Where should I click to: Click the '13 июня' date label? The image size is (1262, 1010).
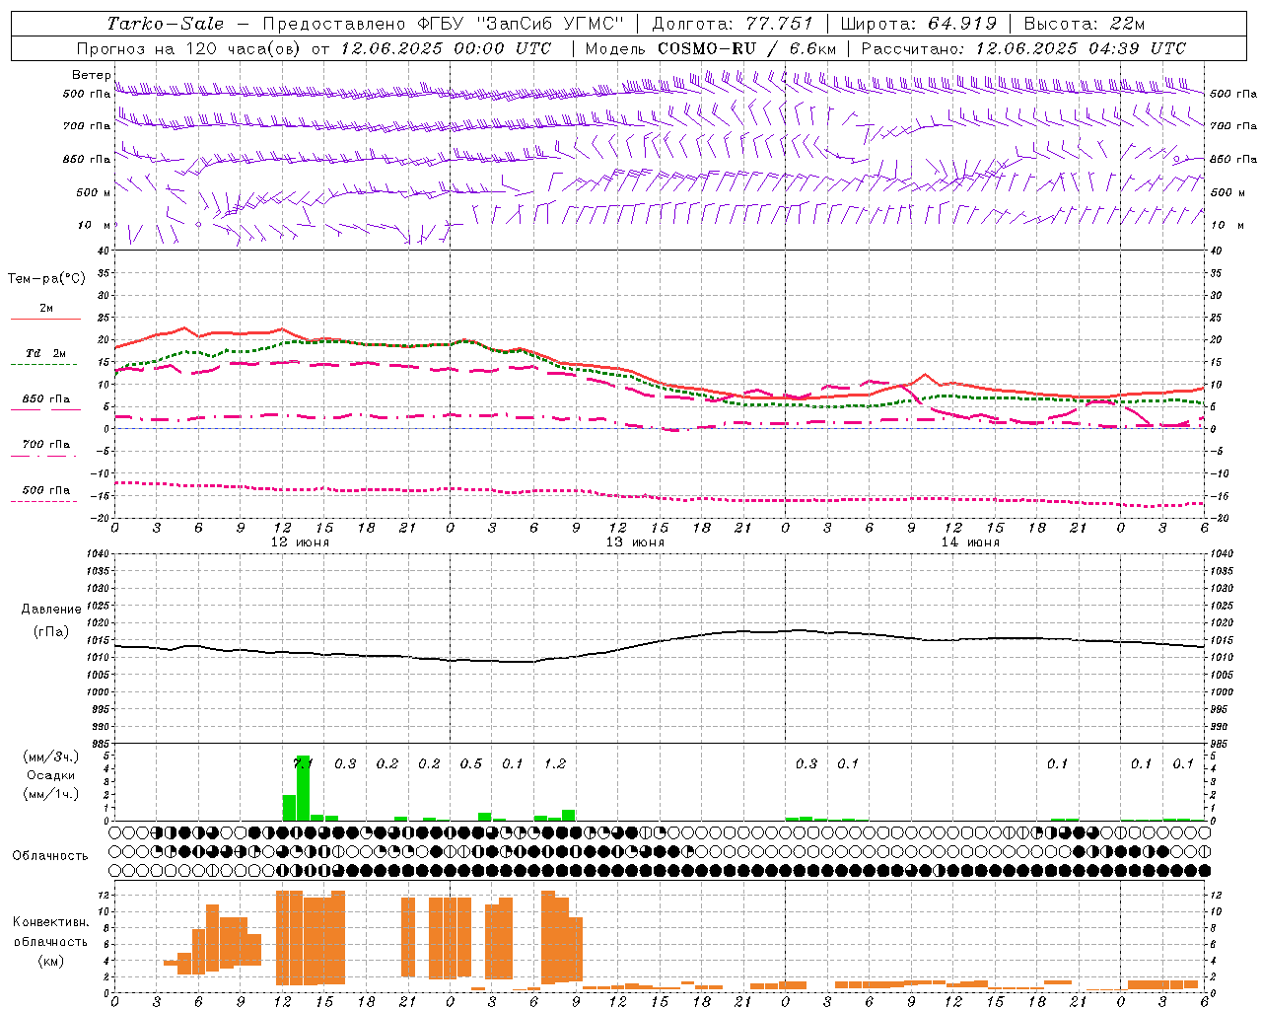pyautogui.click(x=635, y=541)
